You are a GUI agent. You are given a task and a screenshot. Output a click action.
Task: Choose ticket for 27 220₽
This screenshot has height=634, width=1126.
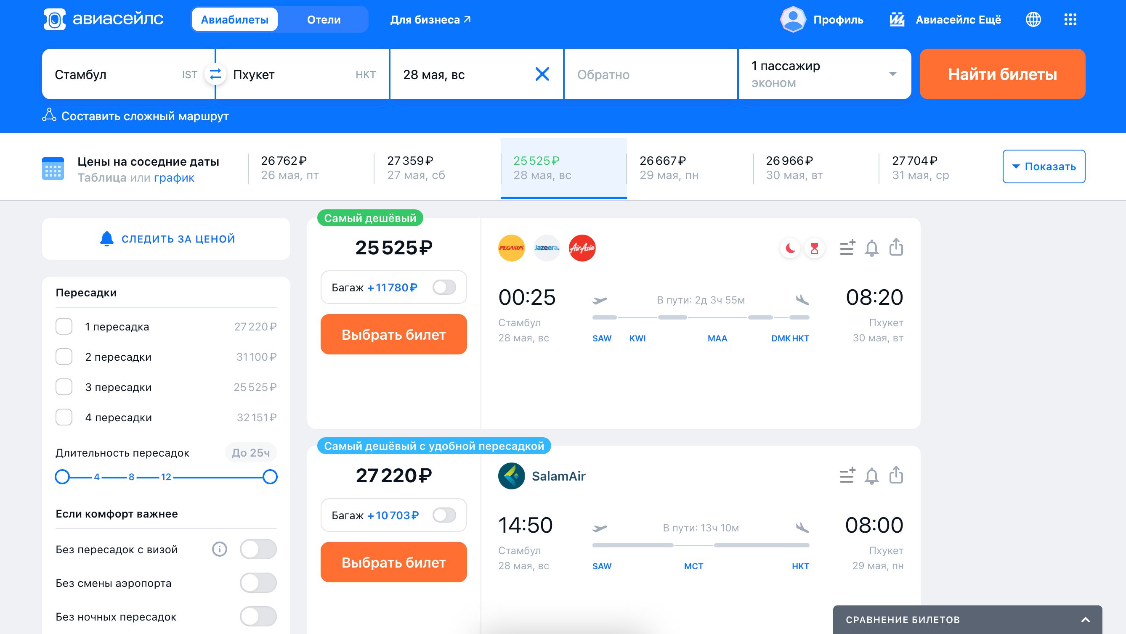click(x=393, y=563)
